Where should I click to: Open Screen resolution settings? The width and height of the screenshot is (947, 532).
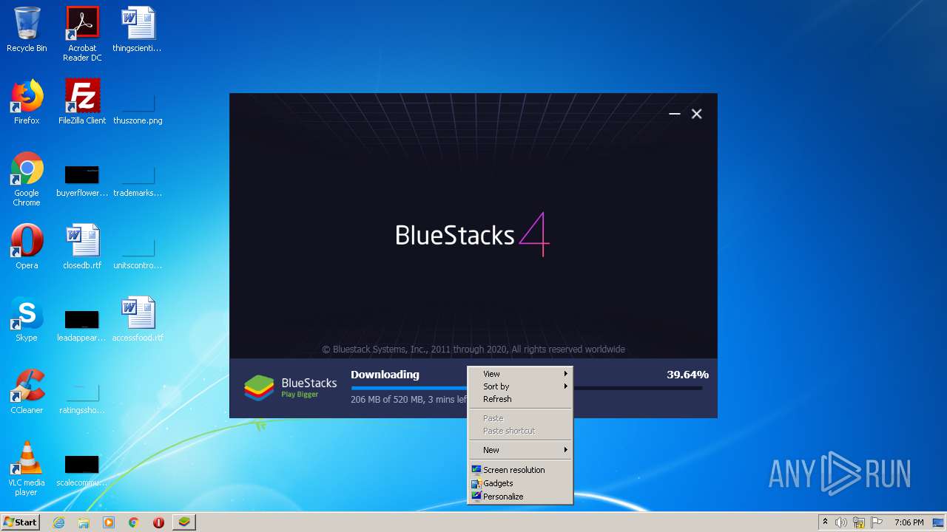click(520, 470)
